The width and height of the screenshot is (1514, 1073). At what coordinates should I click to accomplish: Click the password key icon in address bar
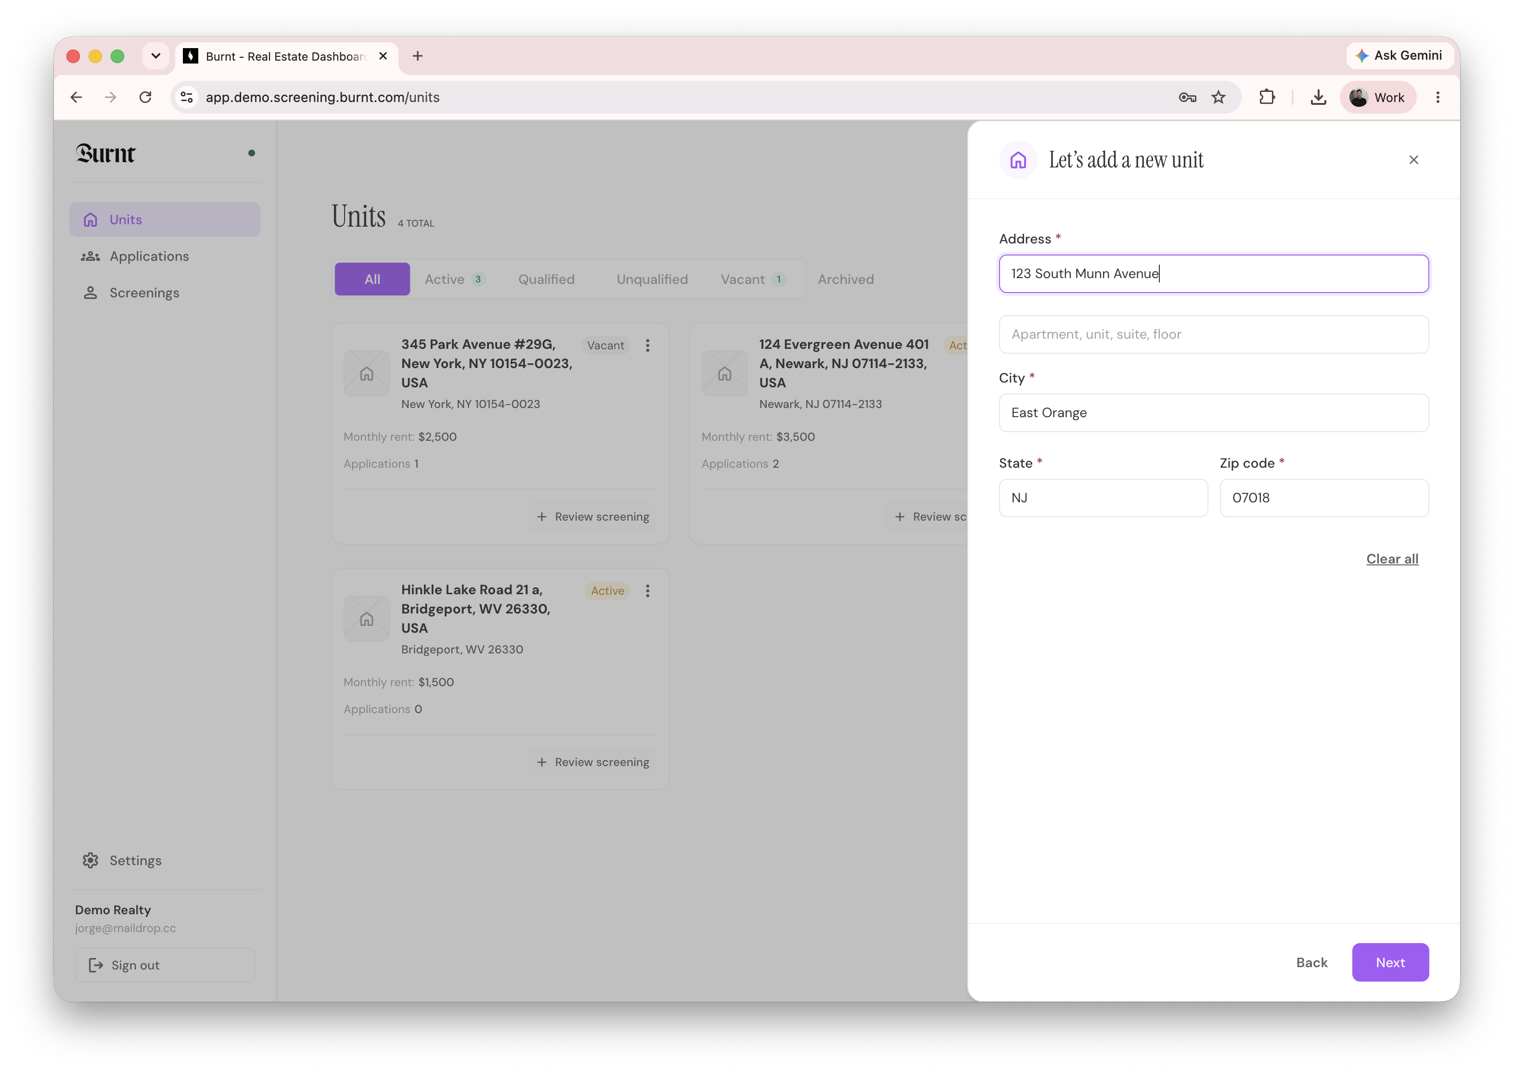[1188, 97]
